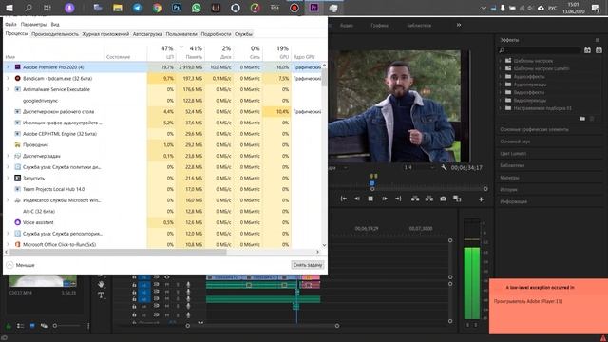Click the Bandicam record icon in taskbar

(294, 8)
